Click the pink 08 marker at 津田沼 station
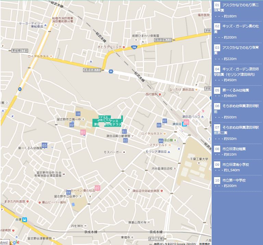The image size is (263, 245). (x=186, y=122)
